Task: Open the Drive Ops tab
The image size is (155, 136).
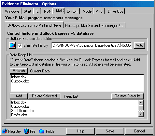Action: coord(115,11)
